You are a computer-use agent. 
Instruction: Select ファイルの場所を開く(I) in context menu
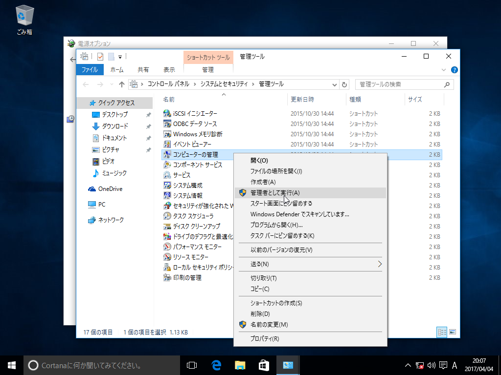pos(276,171)
